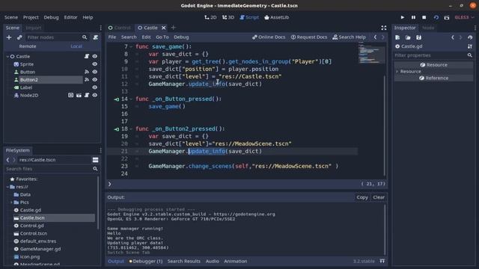Load an existing resource in the Inspector
The image size is (479, 269).
click(408, 37)
